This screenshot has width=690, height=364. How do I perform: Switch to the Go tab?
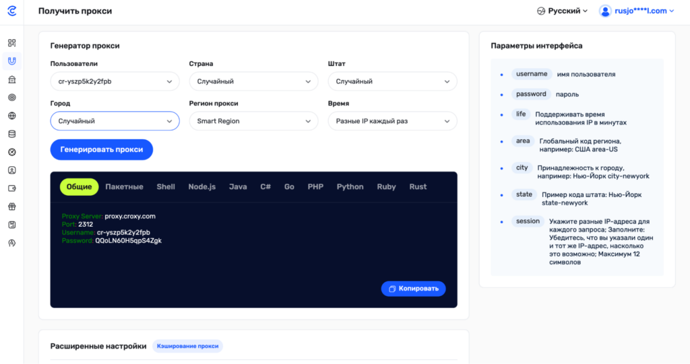click(289, 187)
